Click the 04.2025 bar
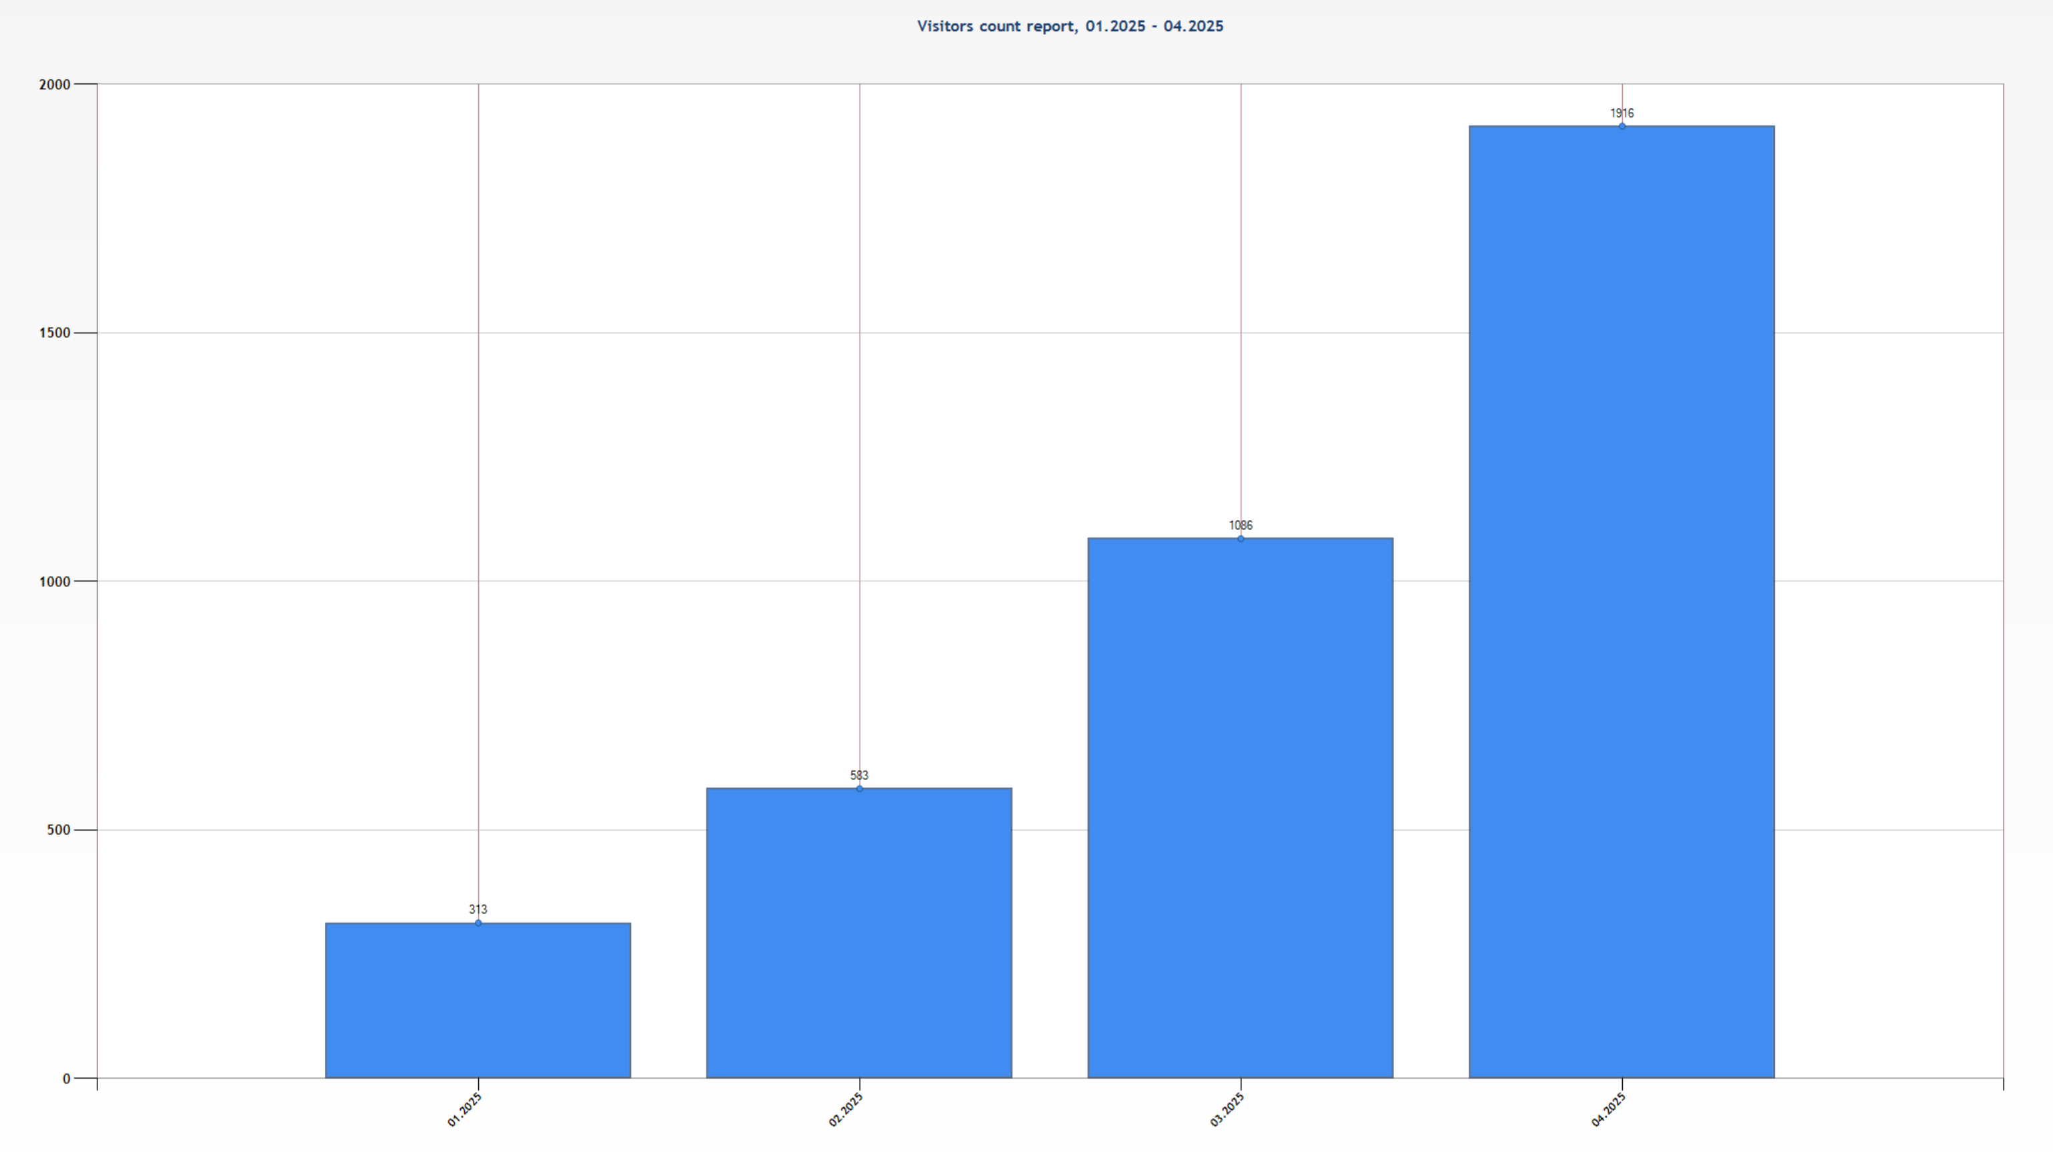 point(1621,602)
